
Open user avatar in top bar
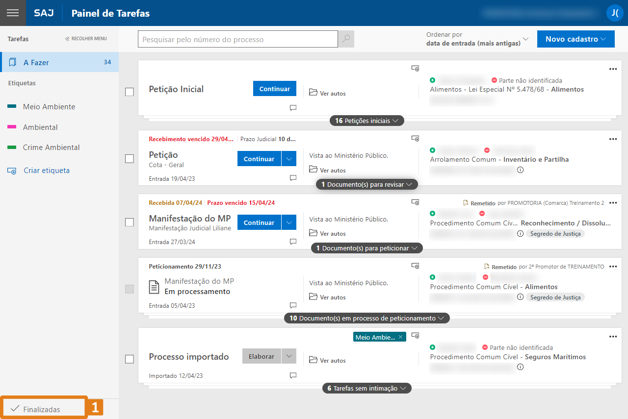[x=614, y=13]
